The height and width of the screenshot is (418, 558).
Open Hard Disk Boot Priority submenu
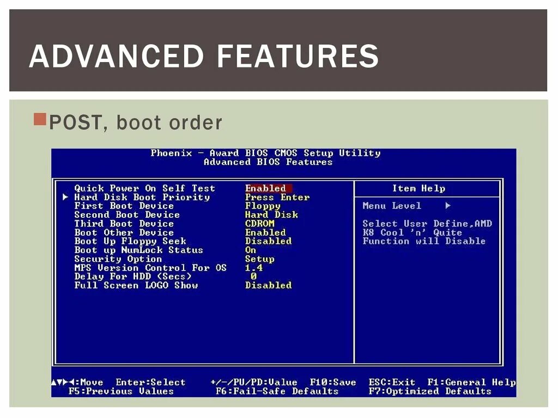coord(142,197)
